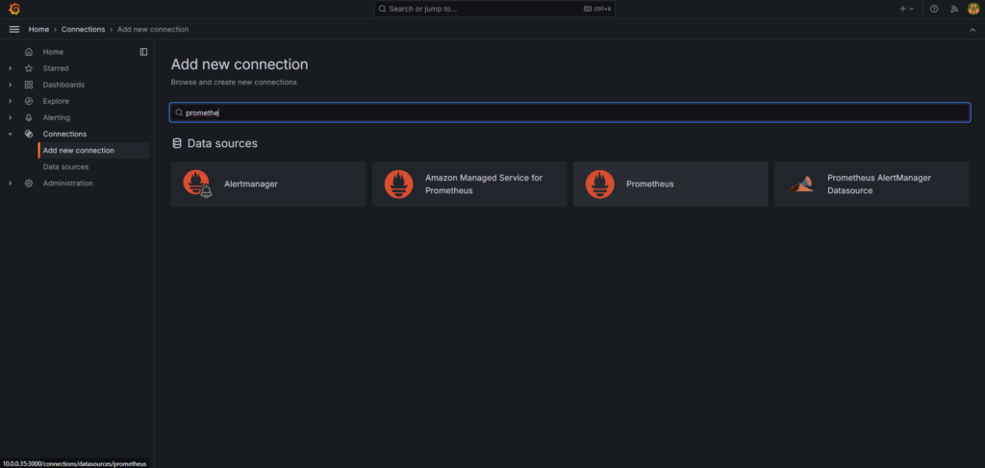985x468 pixels.
Task: Click the Prometheus flame logo
Action: [600, 185]
